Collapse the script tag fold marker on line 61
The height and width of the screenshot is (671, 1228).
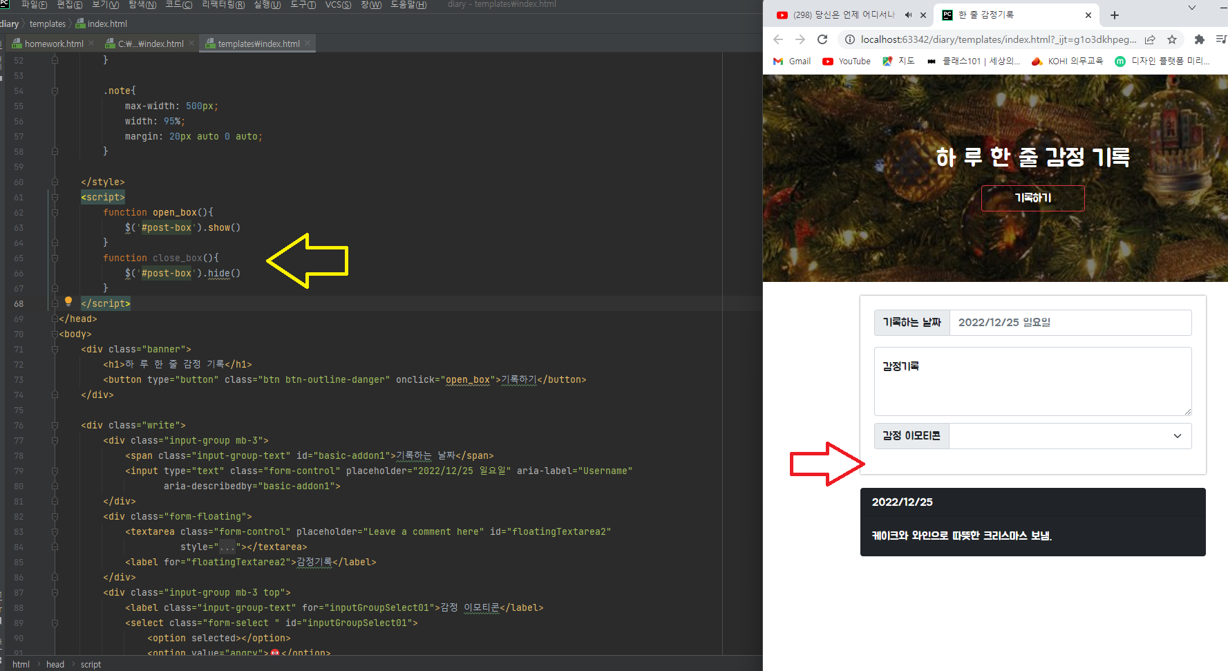click(x=55, y=197)
